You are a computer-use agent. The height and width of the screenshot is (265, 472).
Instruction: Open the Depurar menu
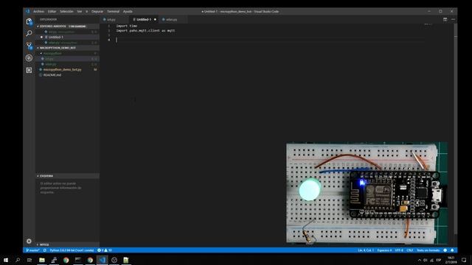click(x=97, y=12)
